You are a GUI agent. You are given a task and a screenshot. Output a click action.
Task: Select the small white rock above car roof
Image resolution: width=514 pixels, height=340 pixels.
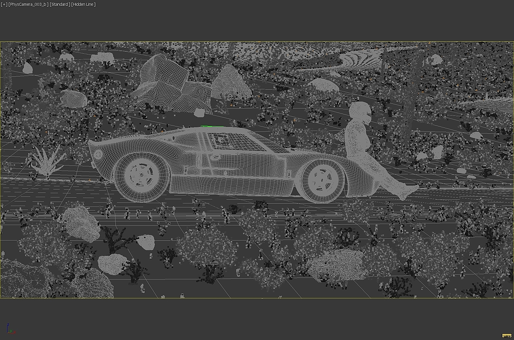[x=199, y=113]
